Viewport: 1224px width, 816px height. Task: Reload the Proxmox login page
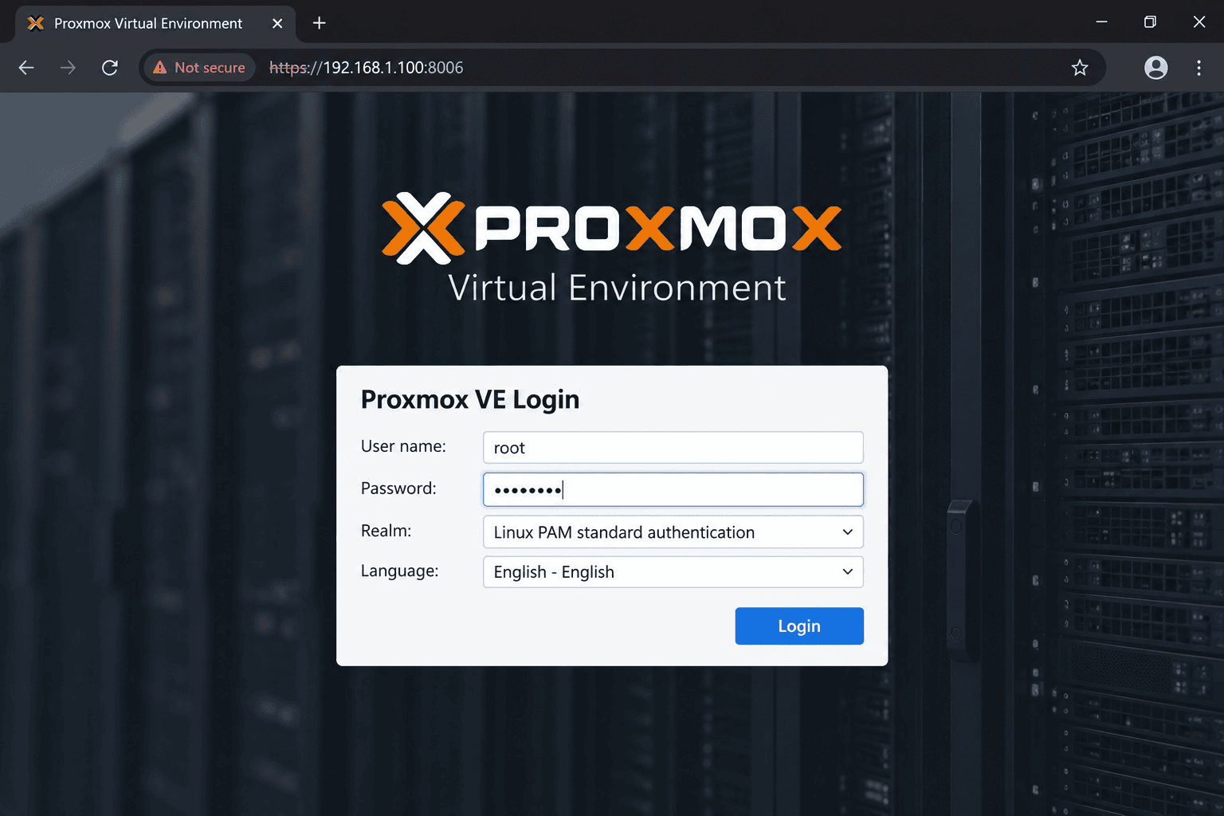[x=110, y=68]
